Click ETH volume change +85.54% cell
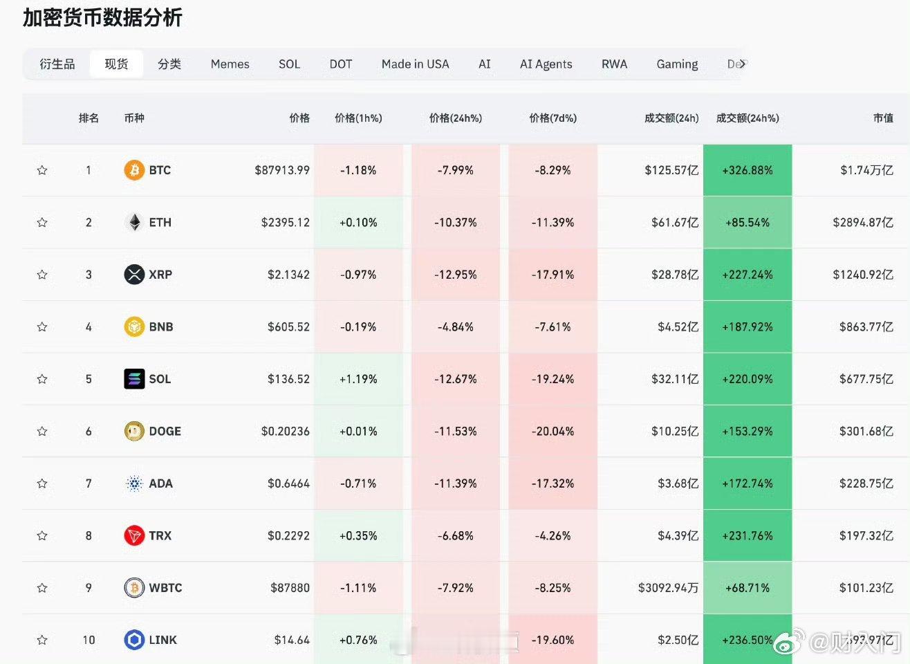Image resolution: width=910 pixels, height=664 pixels. (748, 222)
